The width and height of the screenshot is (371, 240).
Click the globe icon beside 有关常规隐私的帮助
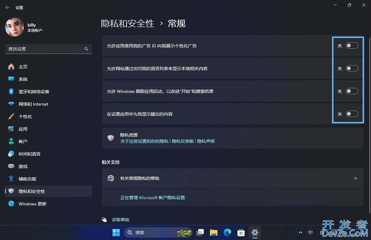pos(111,178)
